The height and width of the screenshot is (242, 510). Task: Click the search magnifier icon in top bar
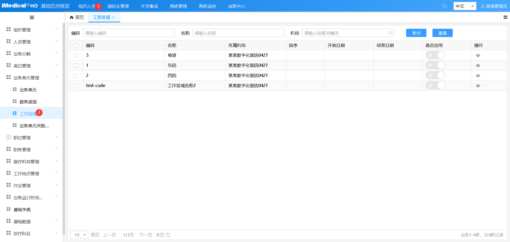(x=444, y=6)
